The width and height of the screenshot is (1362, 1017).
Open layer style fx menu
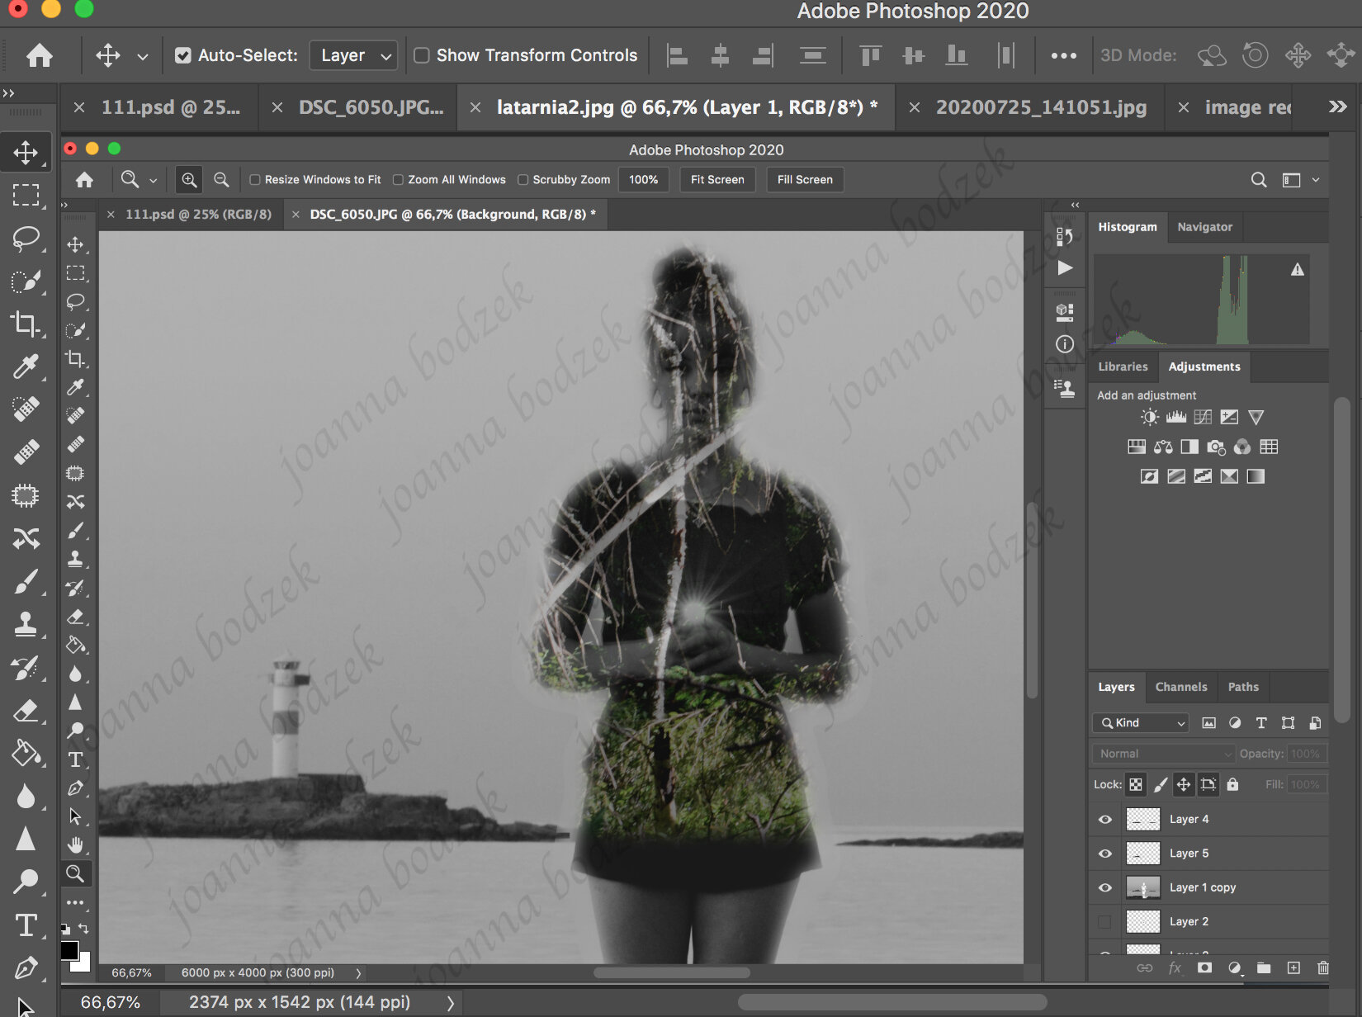[1175, 967]
